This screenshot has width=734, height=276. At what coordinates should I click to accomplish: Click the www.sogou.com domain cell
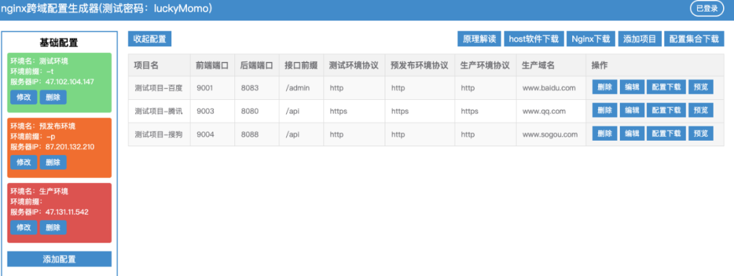point(551,135)
